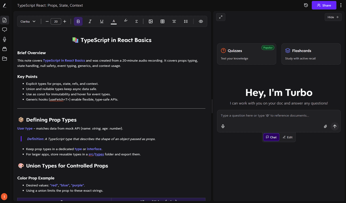Open the font color picker
This screenshot has height=203, width=346.
(x=114, y=21)
